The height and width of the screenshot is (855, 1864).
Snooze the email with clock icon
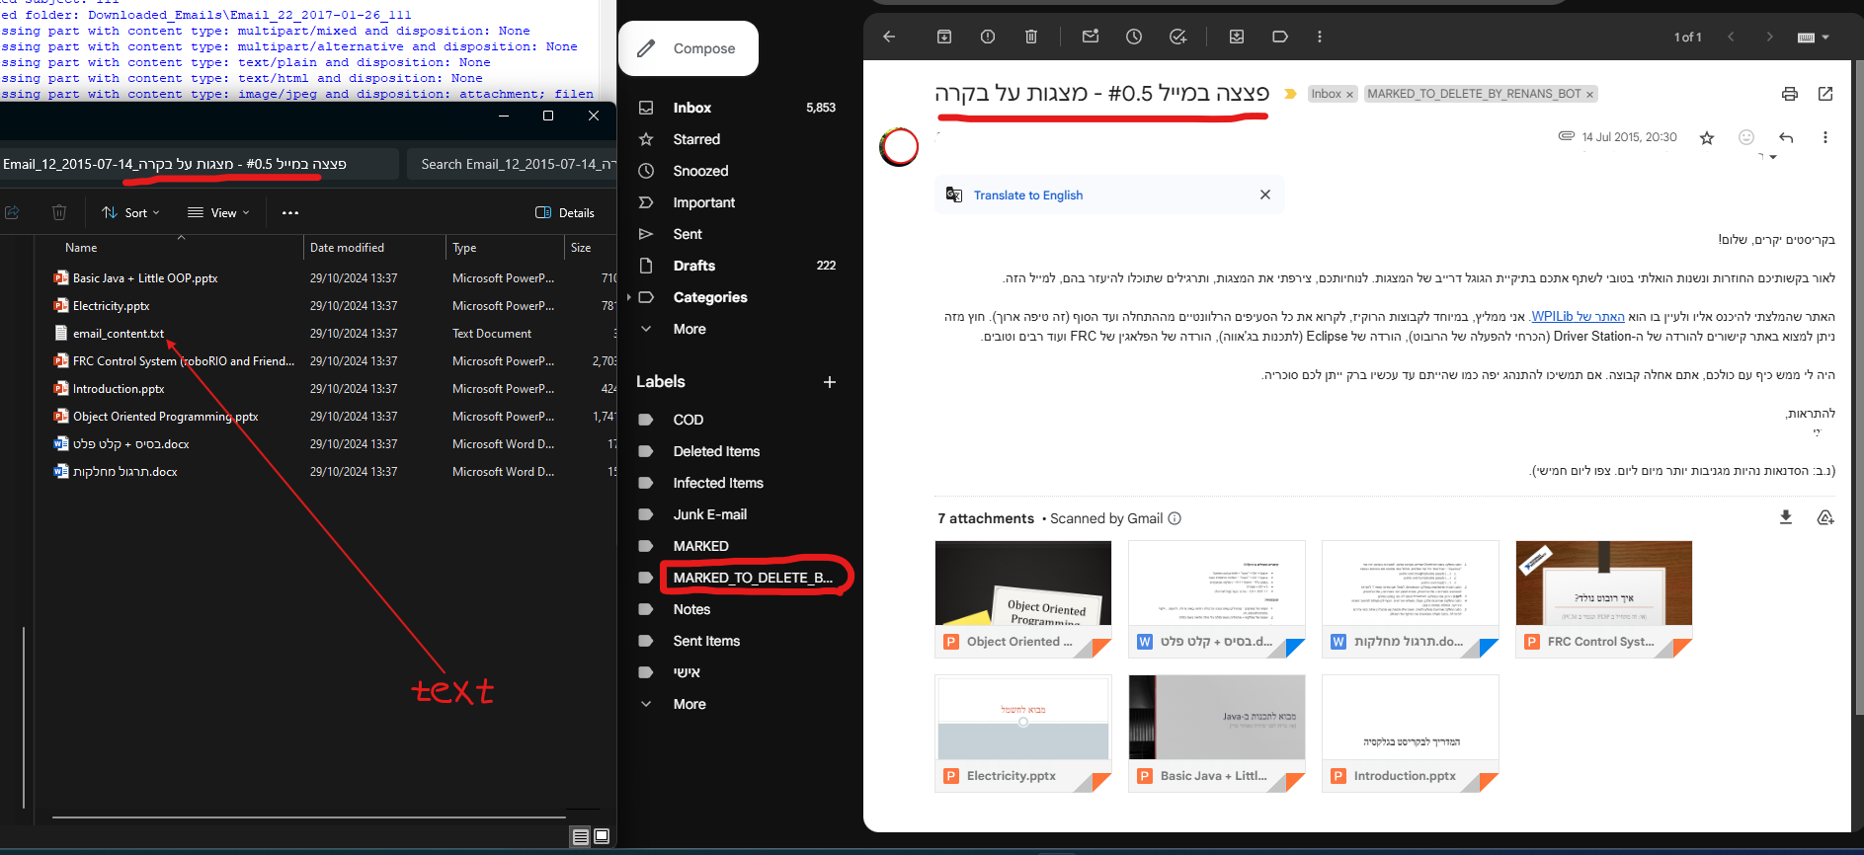point(1134,37)
